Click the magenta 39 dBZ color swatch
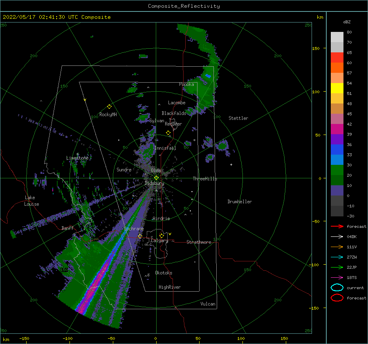This screenshot has width=368, height=344. (337, 129)
